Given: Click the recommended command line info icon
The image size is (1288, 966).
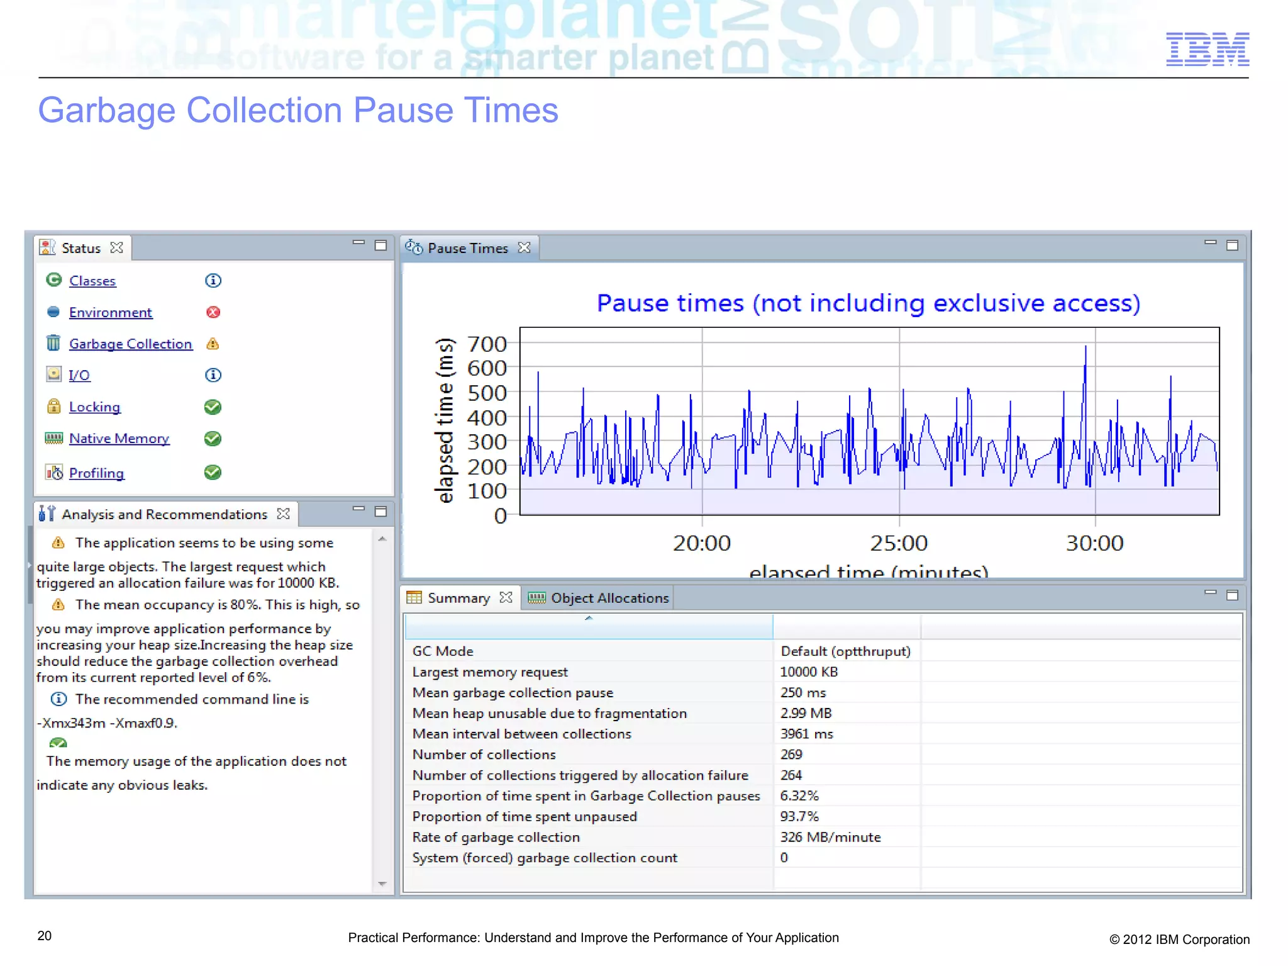Looking at the screenshot, I should pos(58,699).
